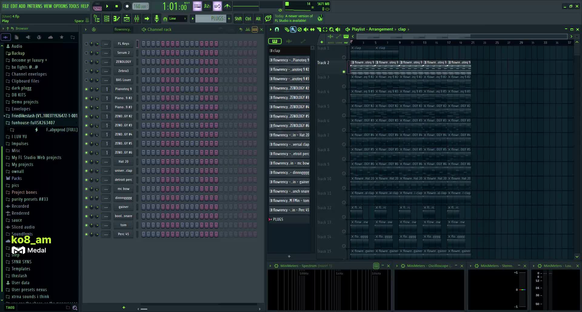Click the Serum 2 channel volume knob
Screen dimensions: 582x312
[x=97, y=53]
